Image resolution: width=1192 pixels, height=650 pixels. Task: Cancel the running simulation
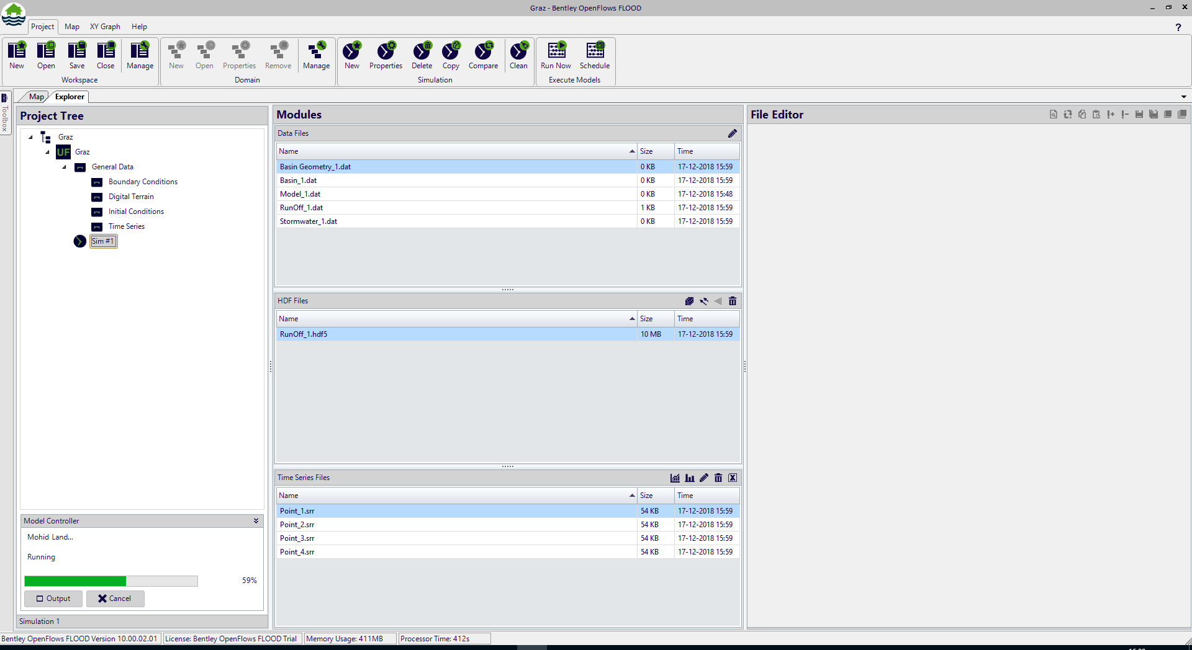click(115, 599)
